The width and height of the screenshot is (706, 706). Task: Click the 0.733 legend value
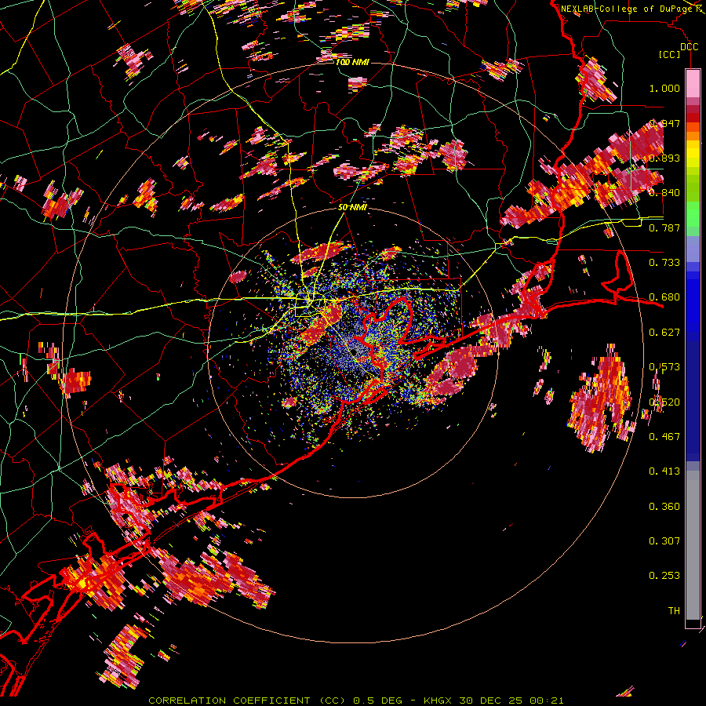tap(664, 263)
